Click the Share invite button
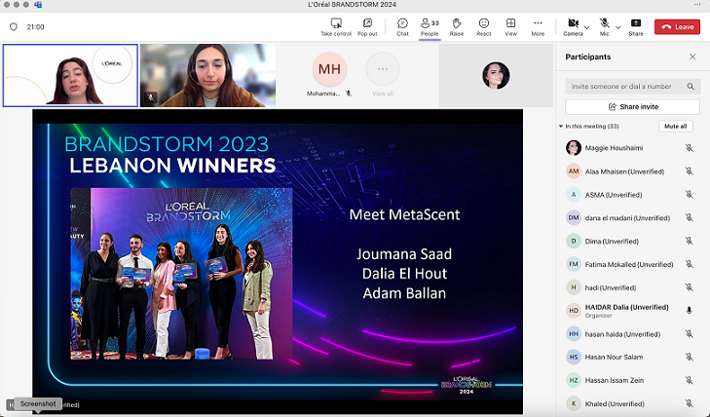 click(632, 107)
